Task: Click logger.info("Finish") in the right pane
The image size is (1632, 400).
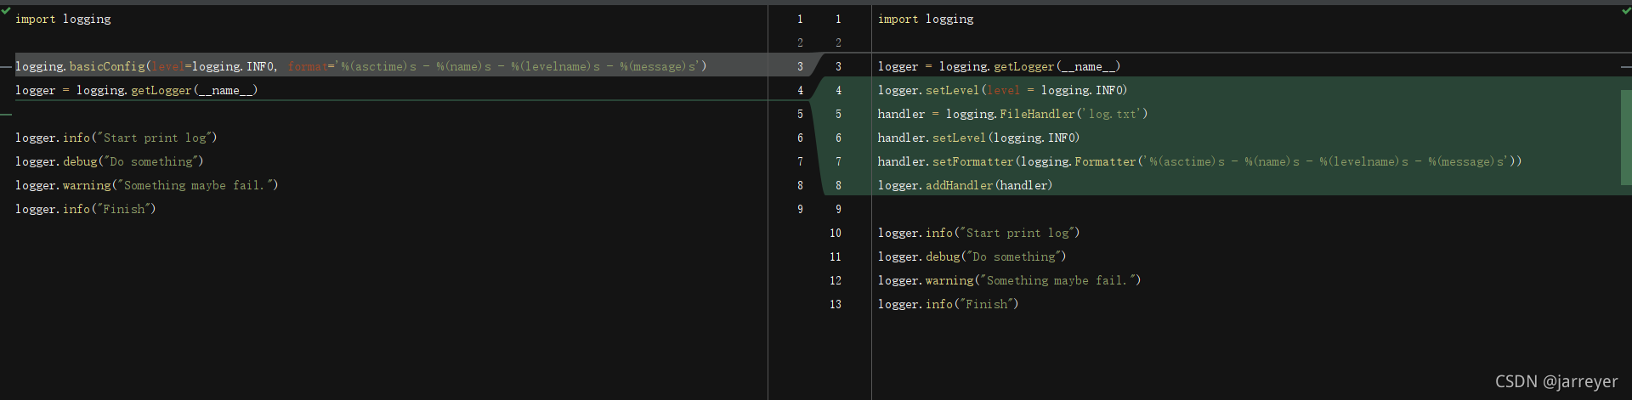Action: 948,304
